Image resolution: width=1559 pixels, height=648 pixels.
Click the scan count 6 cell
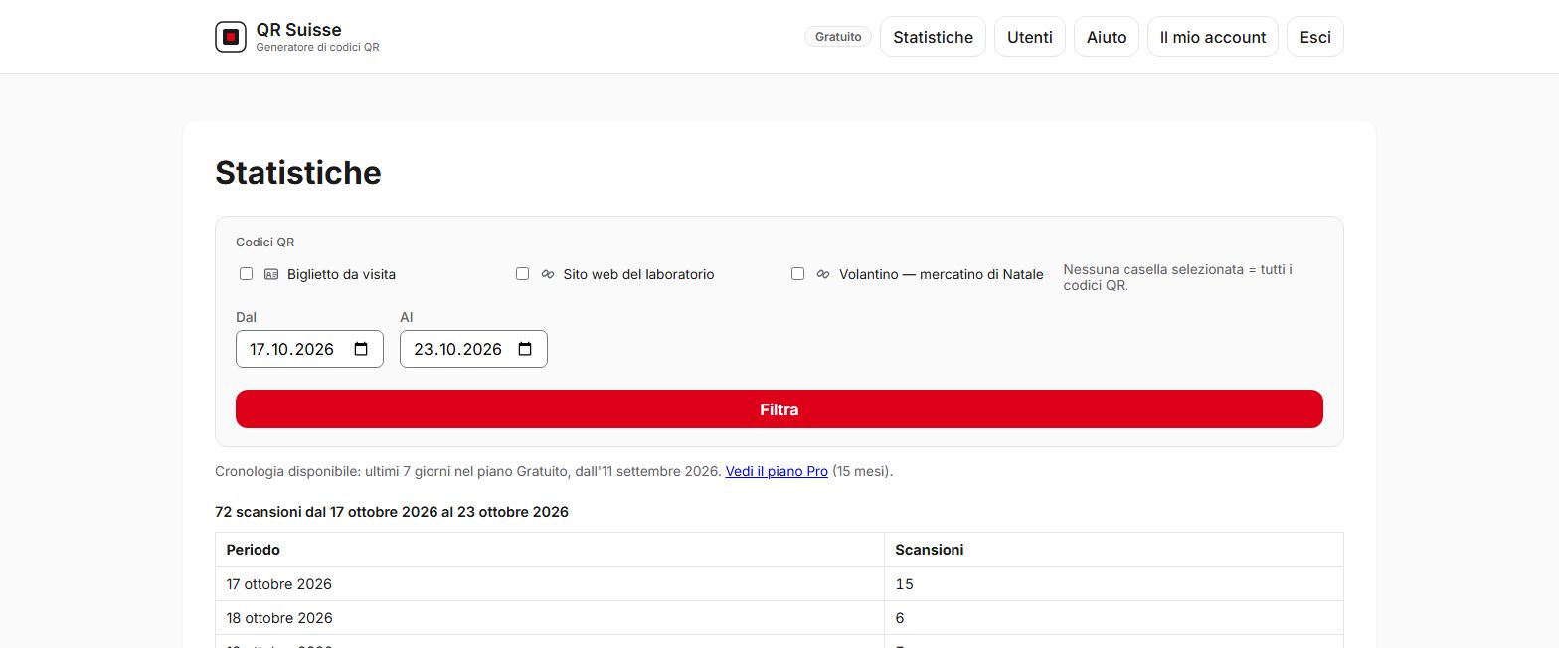coord(1114,618)
